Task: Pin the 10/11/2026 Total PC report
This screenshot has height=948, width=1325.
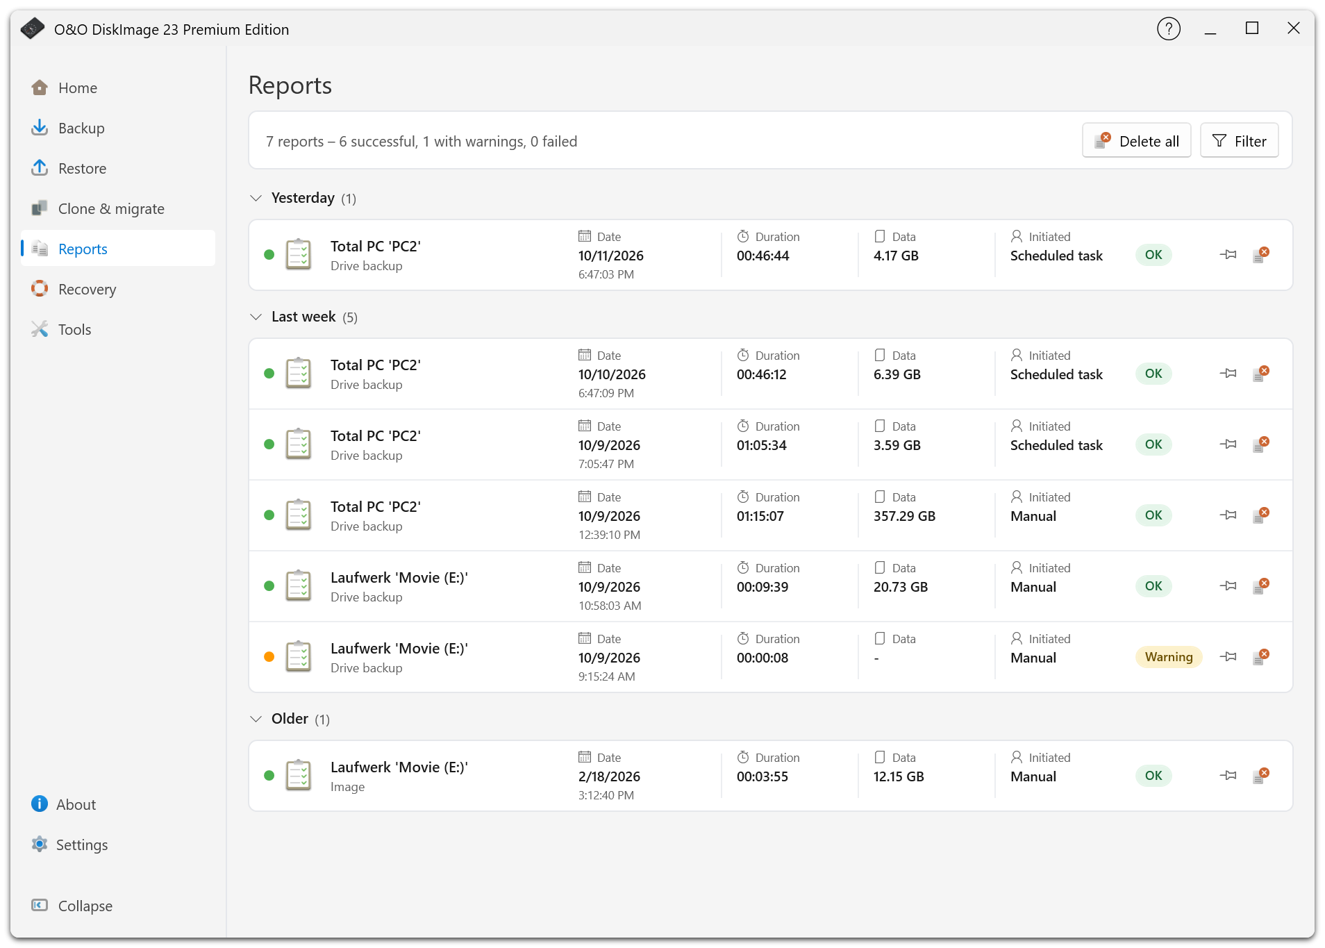Action: point(1228,255)
